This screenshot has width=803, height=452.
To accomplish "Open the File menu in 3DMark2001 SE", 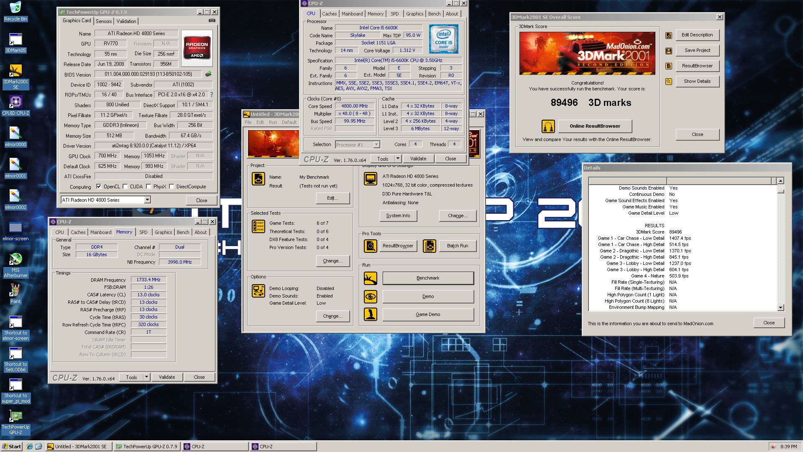I will 248,123.
